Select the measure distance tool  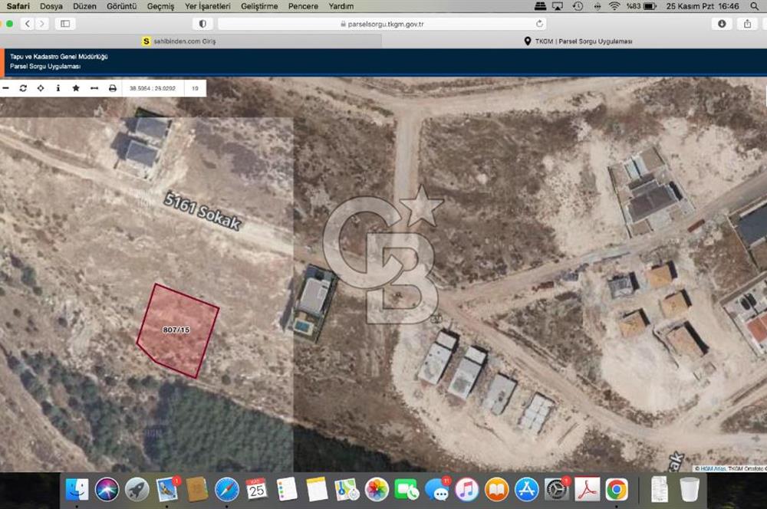[94, 88]
